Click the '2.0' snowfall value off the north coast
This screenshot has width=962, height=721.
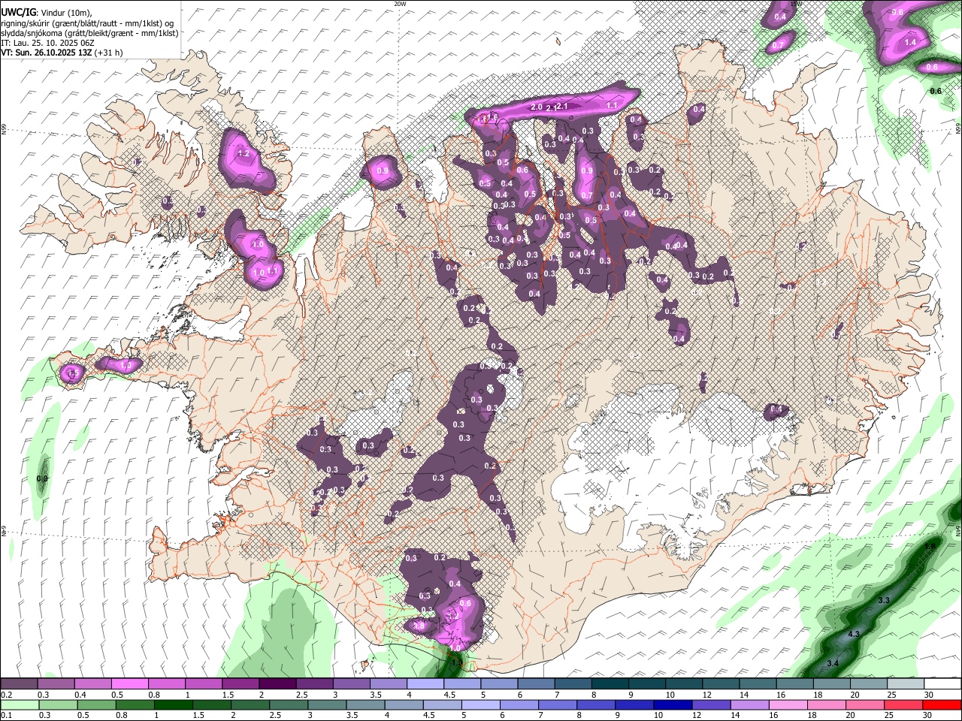pyautogui.click(x=537, y=107)
